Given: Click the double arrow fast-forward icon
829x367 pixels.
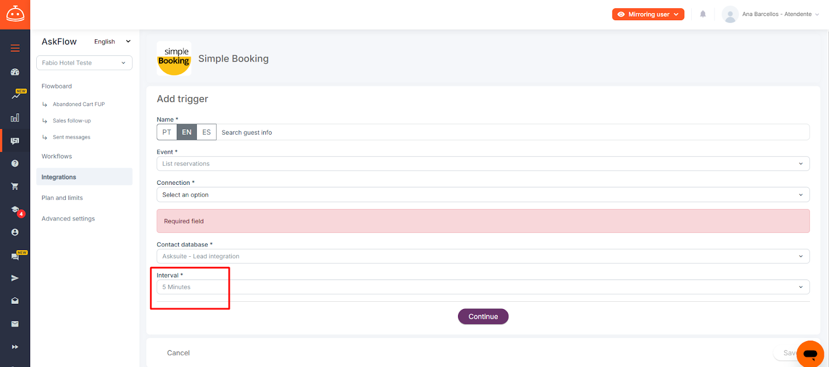Looking at the screenshot, I should tap(15, 347).
